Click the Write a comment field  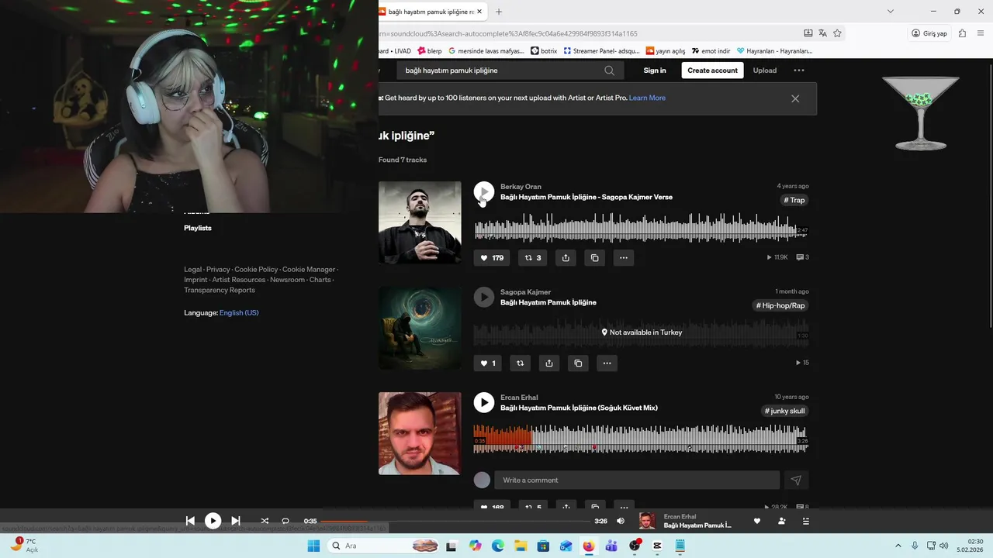(637, 480)
